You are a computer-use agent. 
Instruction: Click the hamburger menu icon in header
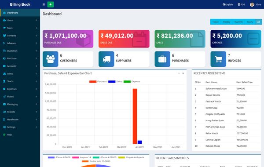coord(44,4)
